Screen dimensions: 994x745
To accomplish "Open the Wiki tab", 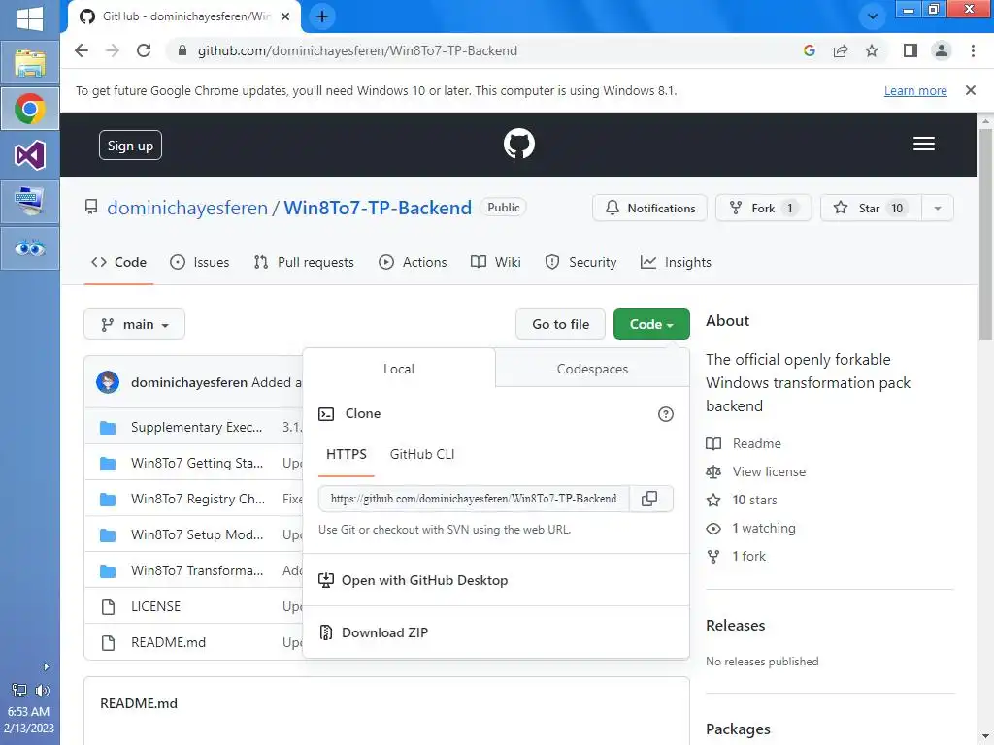I will point(496,262).
